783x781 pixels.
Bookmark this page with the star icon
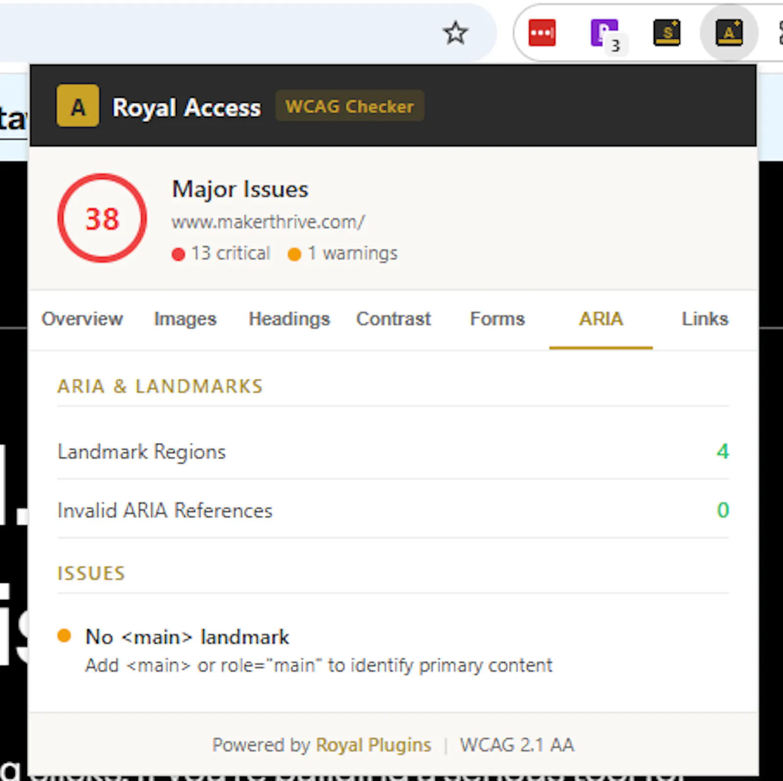coord(455,33)
